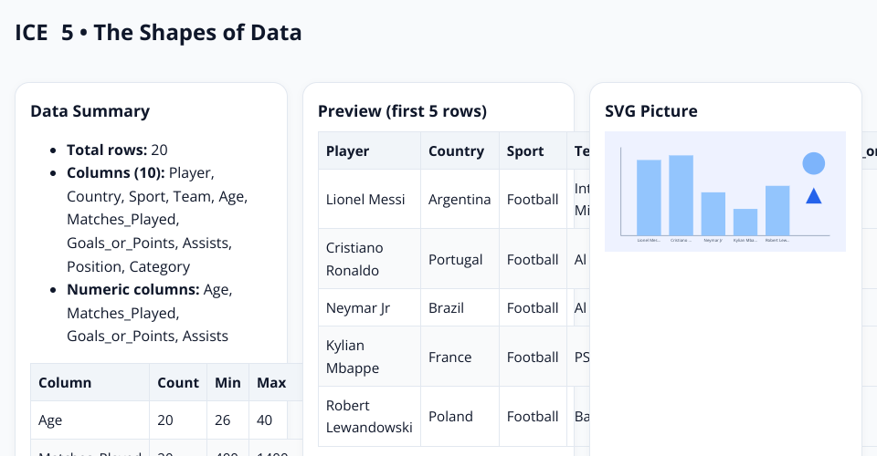
Task: Click the Player column header
Action: coord(347,151)
